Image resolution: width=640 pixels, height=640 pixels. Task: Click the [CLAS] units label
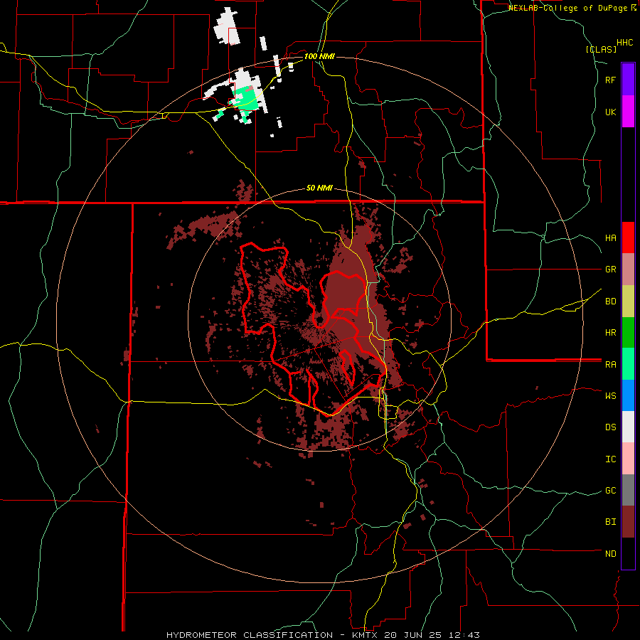601,49
